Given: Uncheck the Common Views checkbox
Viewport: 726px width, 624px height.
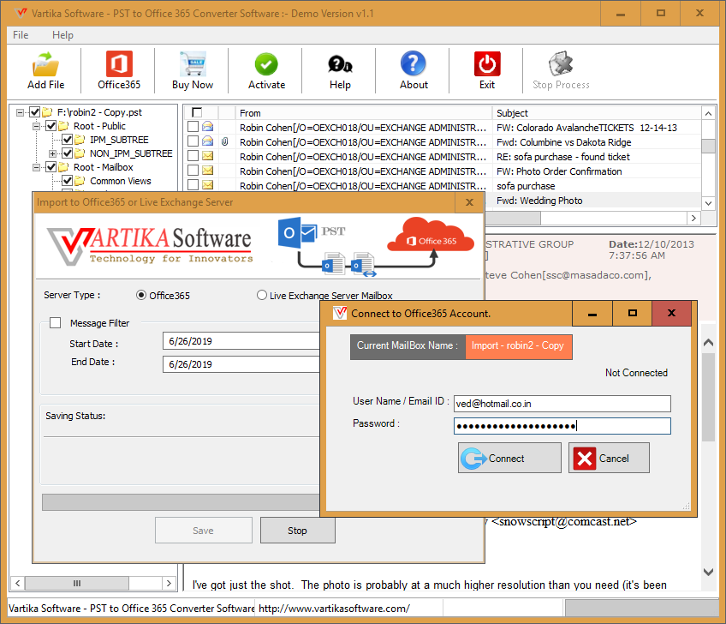Looking at the screenshot, I should pos(67,180).
